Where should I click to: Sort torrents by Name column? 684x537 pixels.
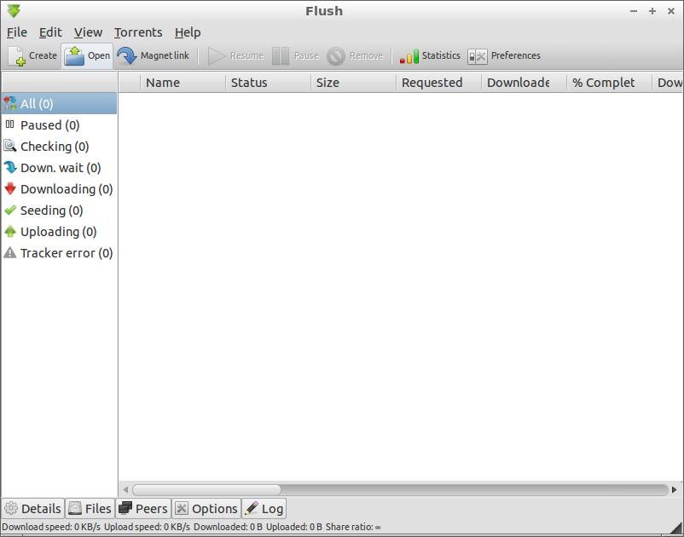pos(183,83)
